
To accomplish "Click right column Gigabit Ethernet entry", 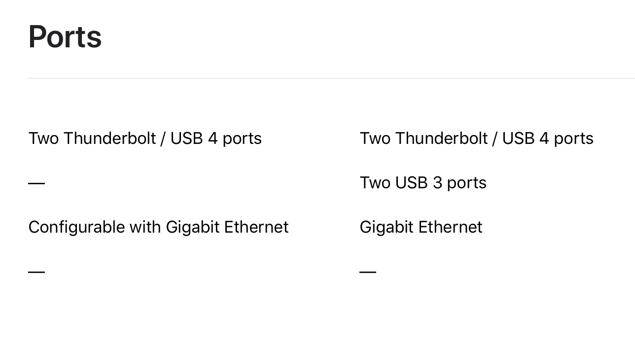I will [x=421, y=227].
